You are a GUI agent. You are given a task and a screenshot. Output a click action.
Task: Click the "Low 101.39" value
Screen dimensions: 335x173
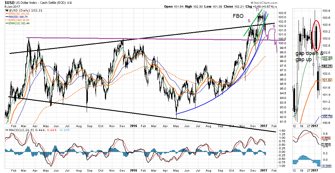pyautogui.click(x=213, y=7)
